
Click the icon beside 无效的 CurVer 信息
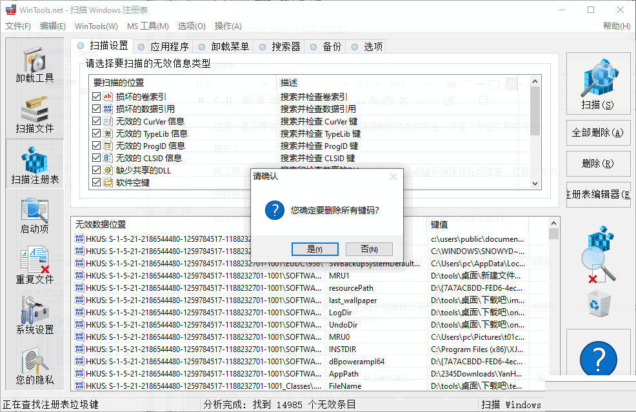coord(108,121)
